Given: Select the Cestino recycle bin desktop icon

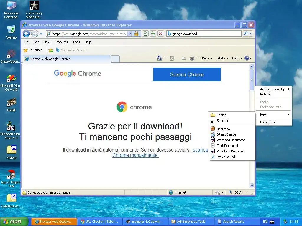Looking at the screenshot, I should pos(11,32).
